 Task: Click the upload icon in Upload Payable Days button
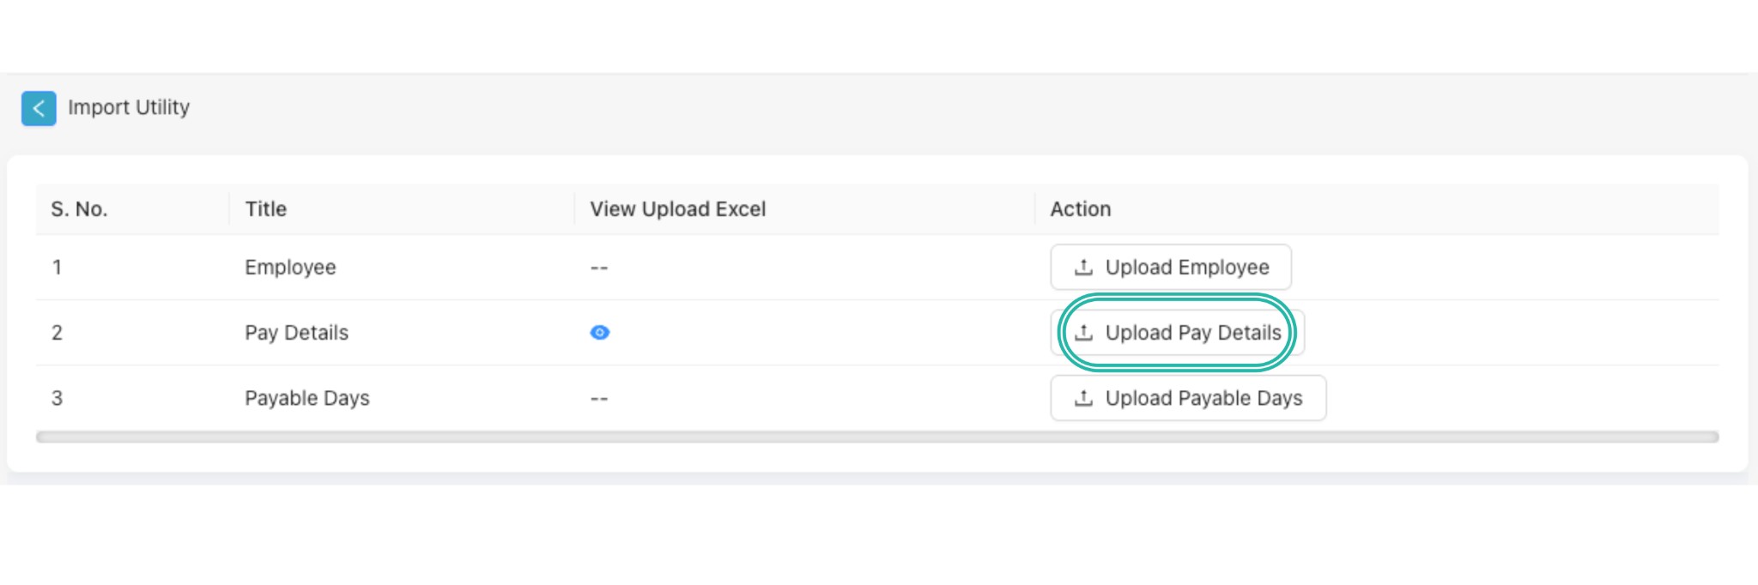click(x=1082, y=397)
